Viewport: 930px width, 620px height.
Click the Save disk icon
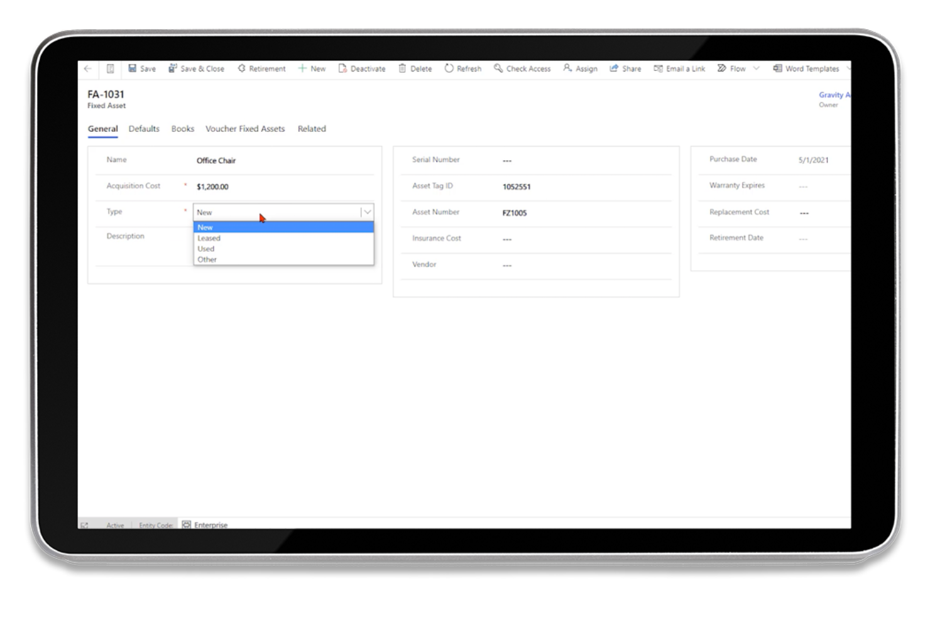(133, 68)
